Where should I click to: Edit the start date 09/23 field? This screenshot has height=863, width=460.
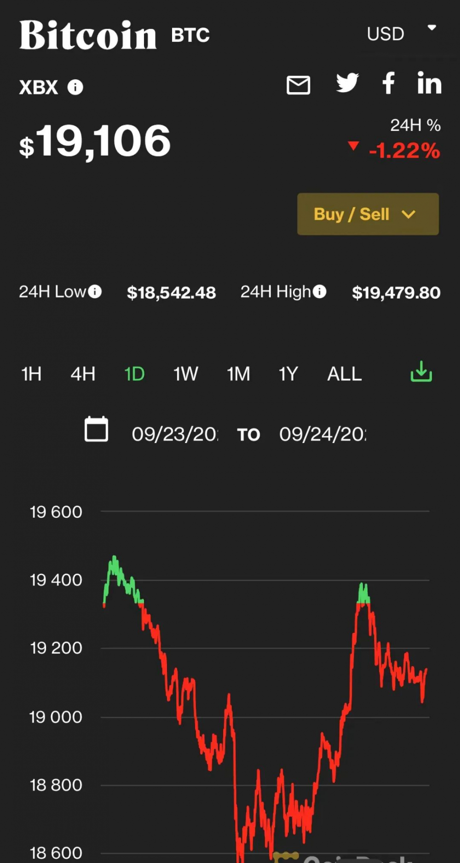(x=175, y=434)
